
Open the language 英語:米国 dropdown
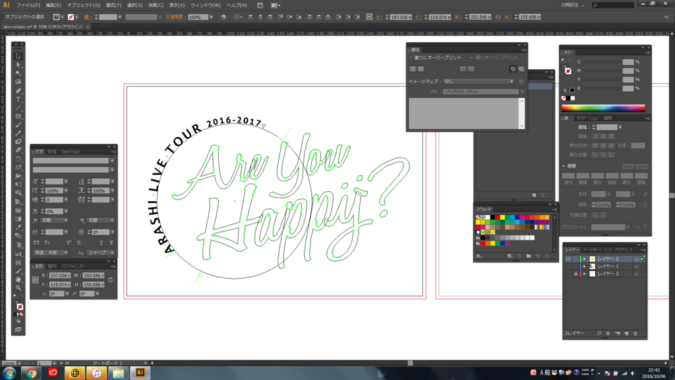(51, 253)
